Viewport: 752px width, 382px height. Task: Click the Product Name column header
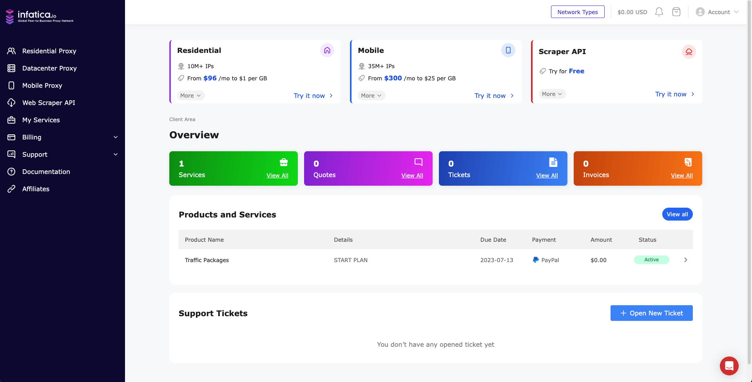tap(204, 240)
